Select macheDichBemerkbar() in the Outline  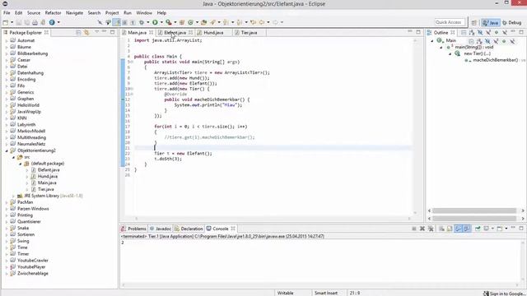click(495, 60)
